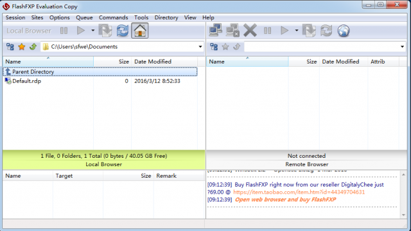The image size is (411, 231).
Task: Click Open web browser and buy FlashFXP
Action: coord(285,200)
